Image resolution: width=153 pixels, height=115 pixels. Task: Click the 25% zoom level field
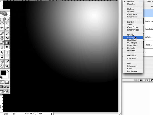point(6,114)
